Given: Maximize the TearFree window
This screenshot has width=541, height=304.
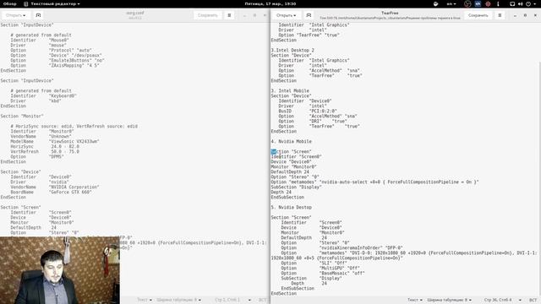Looking at the screenshot, I should [525, 15].
